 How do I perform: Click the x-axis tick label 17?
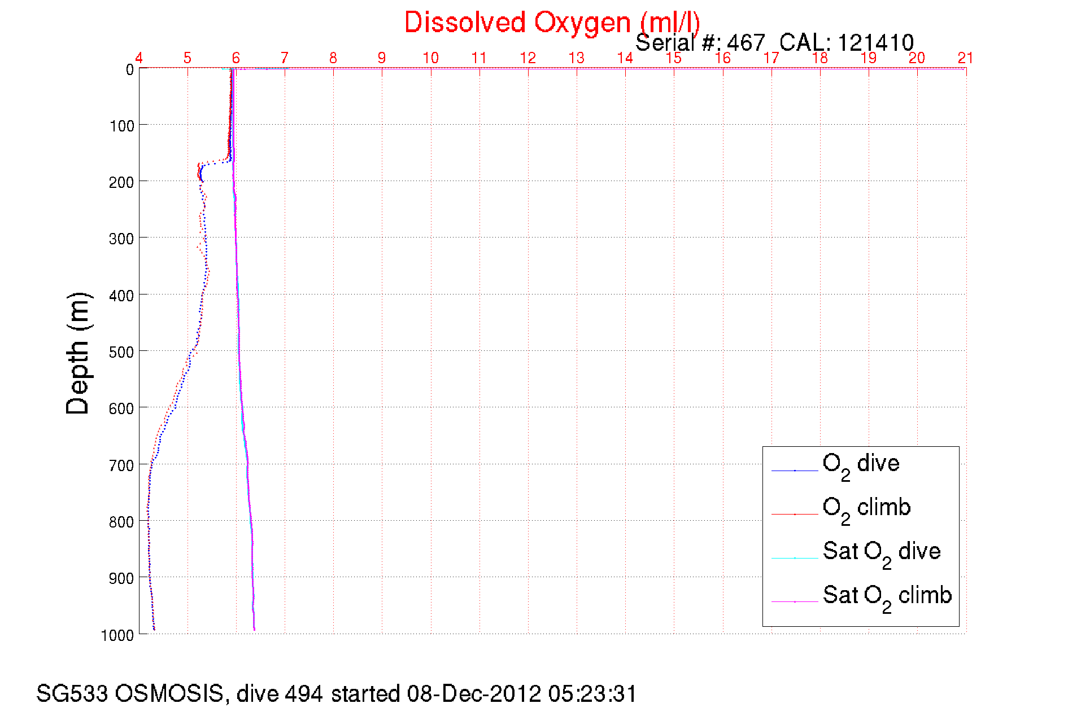coord(771,58)
